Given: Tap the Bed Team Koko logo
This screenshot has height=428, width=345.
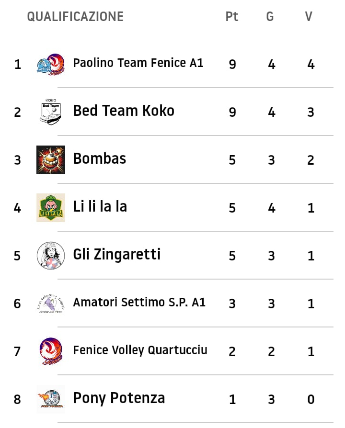Looking at the screenshot, I should pyautogui.click(x=51, y=112).
